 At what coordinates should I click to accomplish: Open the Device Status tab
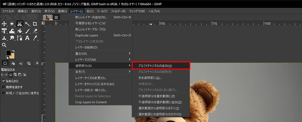(x=13, y=63)
